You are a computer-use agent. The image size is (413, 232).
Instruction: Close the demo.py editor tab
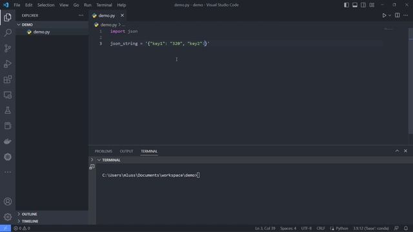pyautogui.click(x=122, y=15)
